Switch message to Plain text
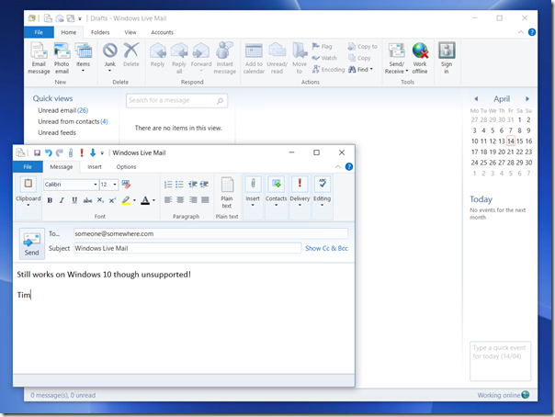The height and width of the screenshot is (417, 555). 227,193
